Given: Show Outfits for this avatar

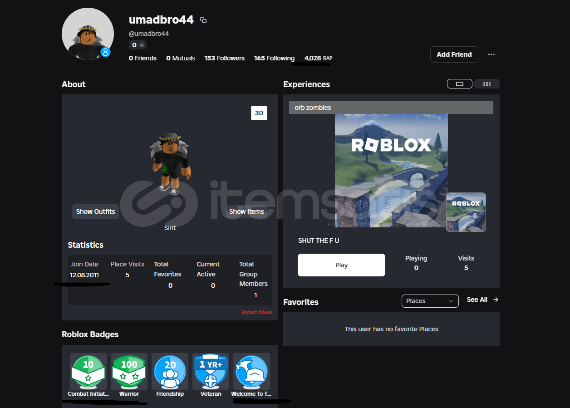Looking at the screenshot, I should [95, 211].
